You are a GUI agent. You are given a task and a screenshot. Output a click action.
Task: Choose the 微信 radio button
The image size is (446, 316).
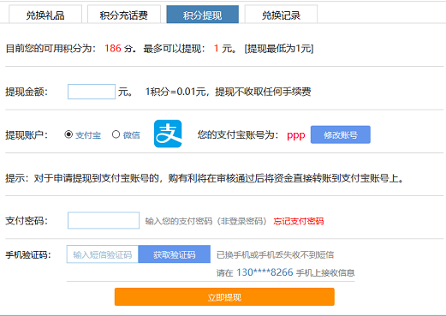(x=116, y=134)
